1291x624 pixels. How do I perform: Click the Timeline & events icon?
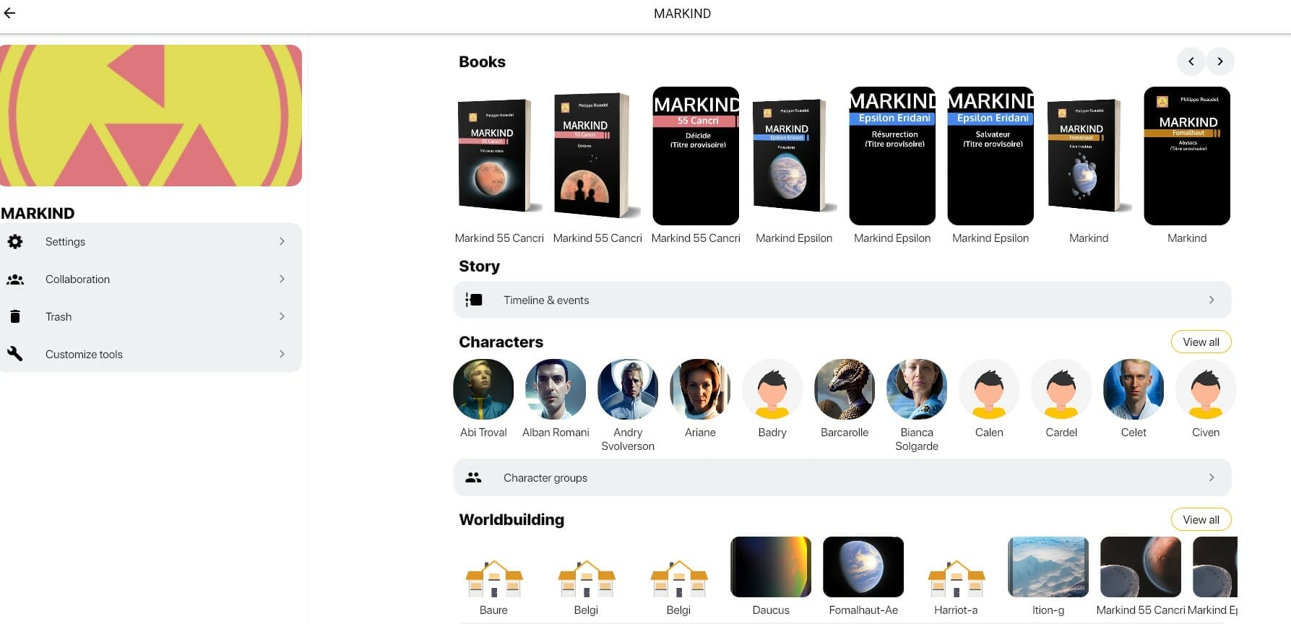[474, 300]
